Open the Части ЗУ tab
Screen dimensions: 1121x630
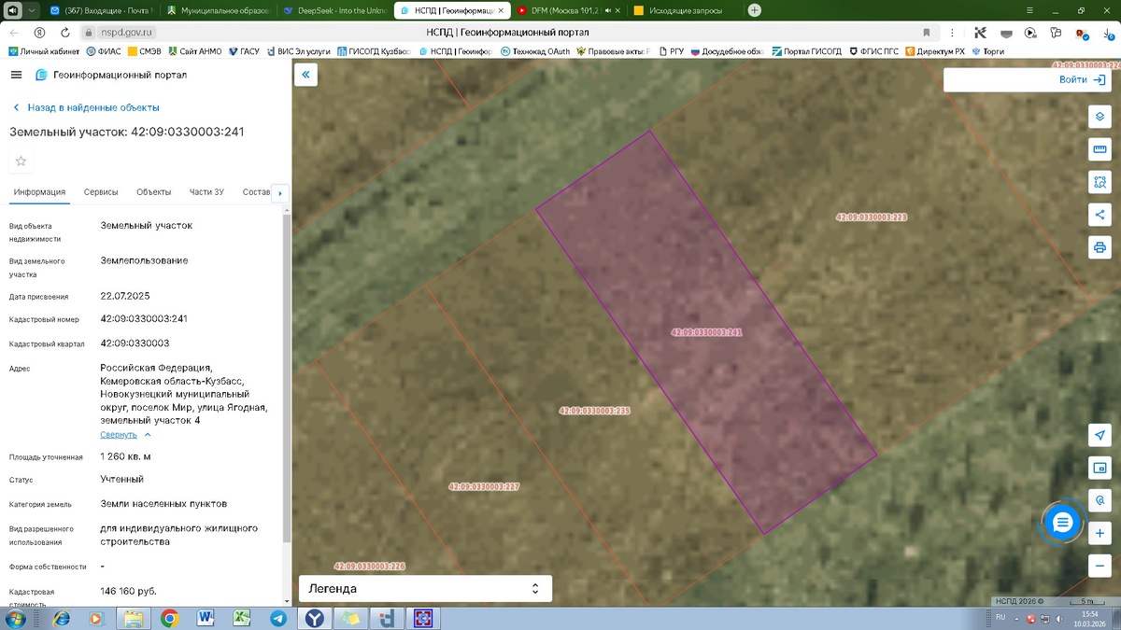click(206, 192)
